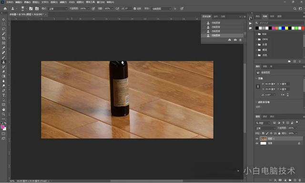The image size is (305, 183).
Task: Select the Crop tool
Action: point(3,38)
